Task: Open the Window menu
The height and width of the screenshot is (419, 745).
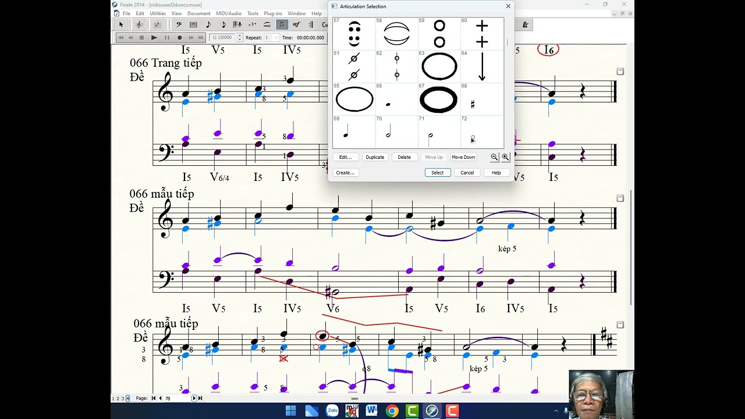Action: tap(297, 13)
